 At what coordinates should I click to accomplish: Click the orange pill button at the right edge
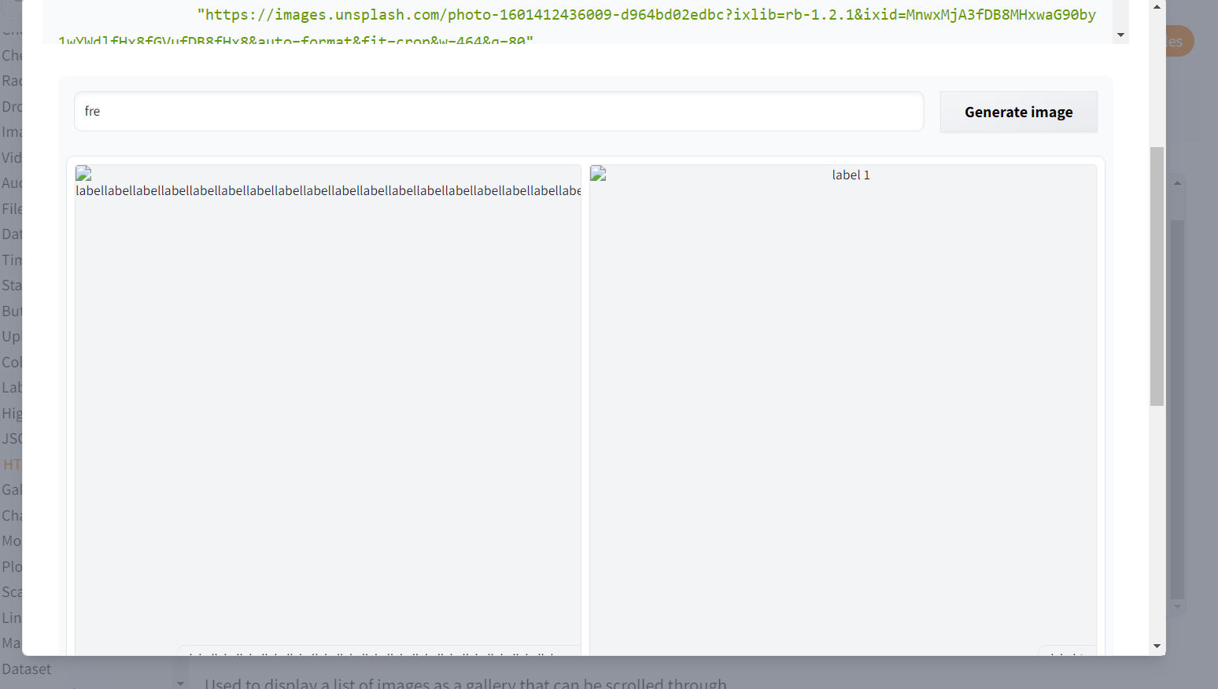coord(1176,41)
